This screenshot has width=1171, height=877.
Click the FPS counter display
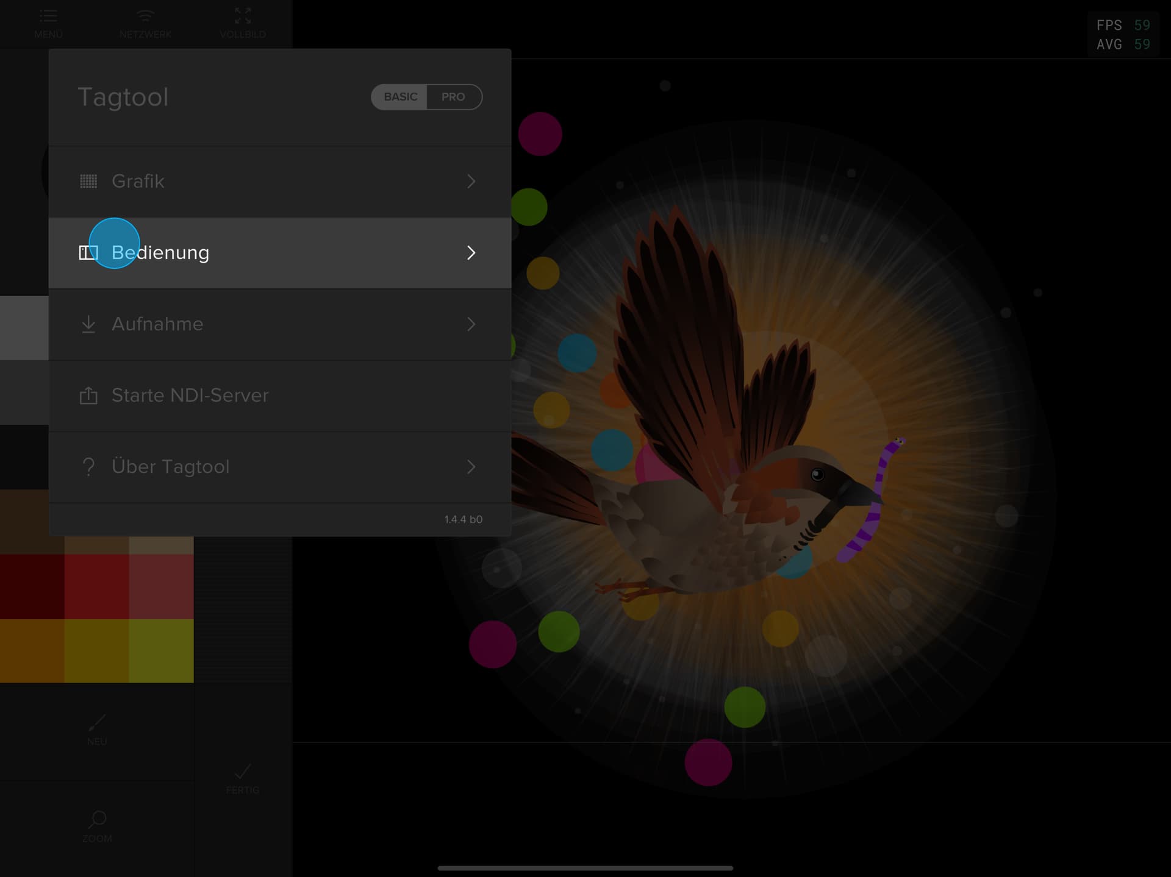(1122, 35)
